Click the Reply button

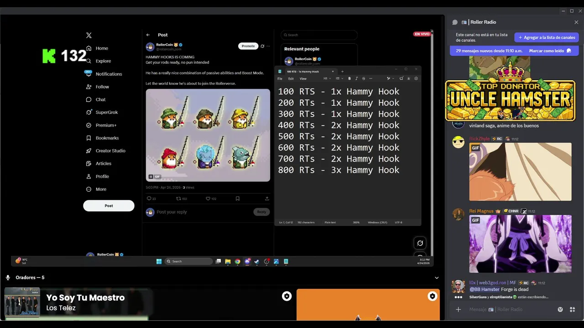point(261,212)
